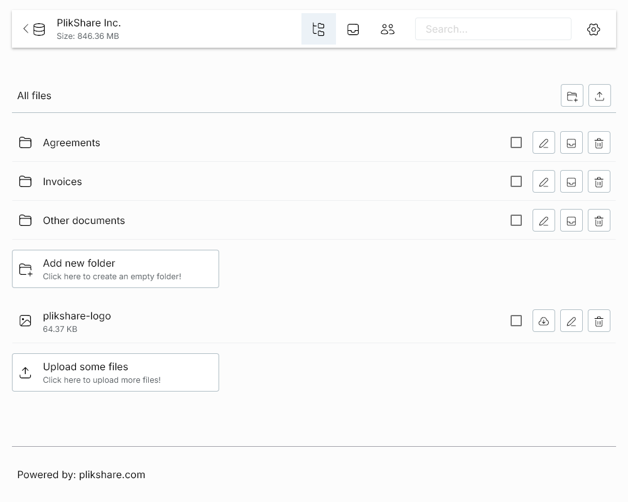Delete the plikshare-logo file

pos(599,321)
